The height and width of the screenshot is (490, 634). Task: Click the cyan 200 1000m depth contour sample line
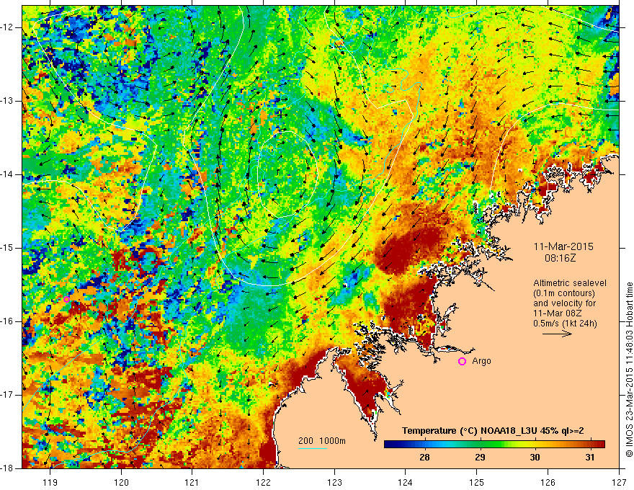point(312,448)
